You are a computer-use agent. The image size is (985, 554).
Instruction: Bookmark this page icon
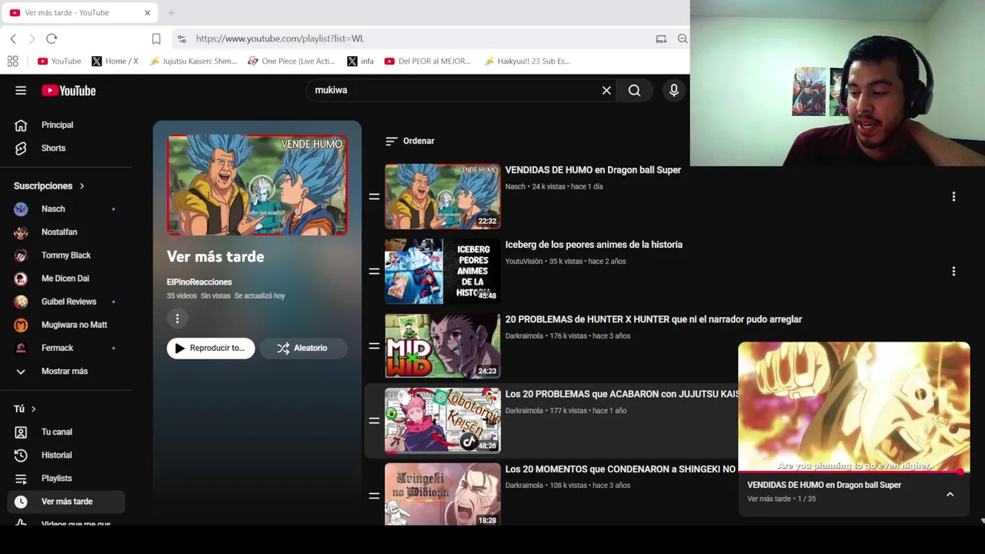tap(156, 38)
